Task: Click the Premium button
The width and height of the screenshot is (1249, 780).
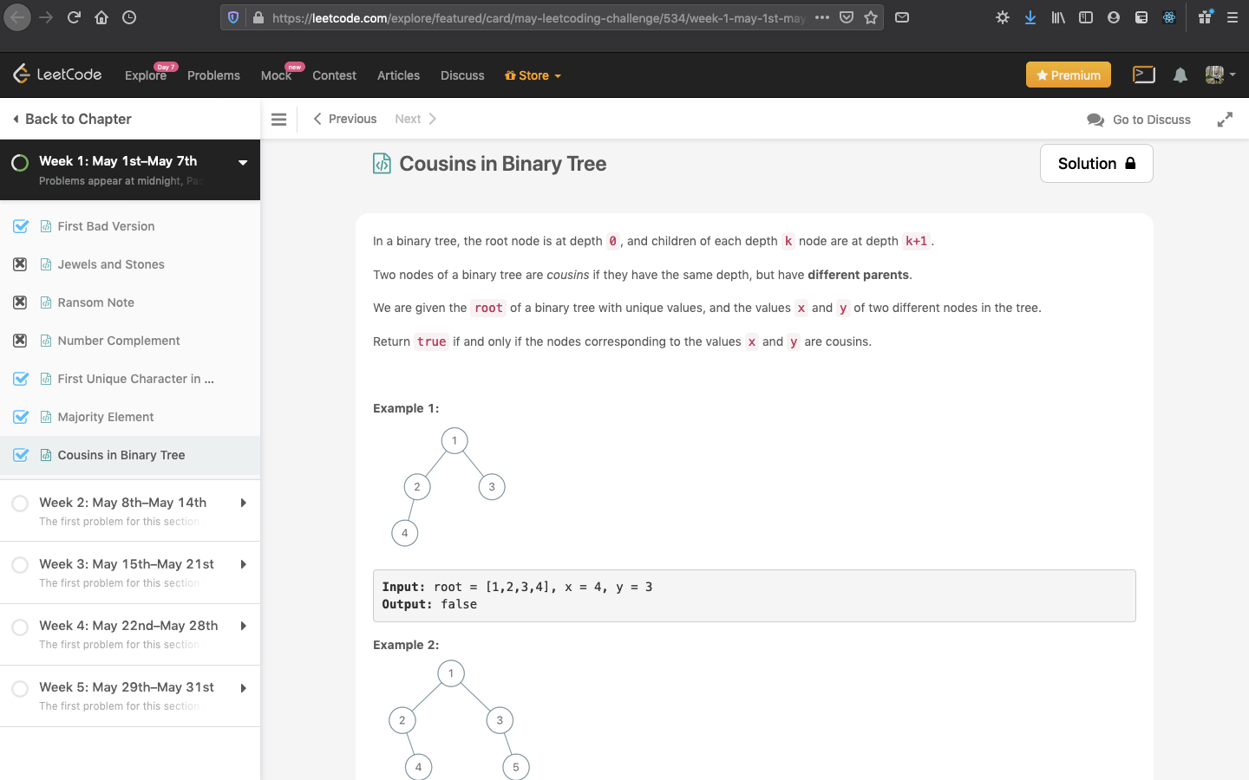Action: [1068, 75]
